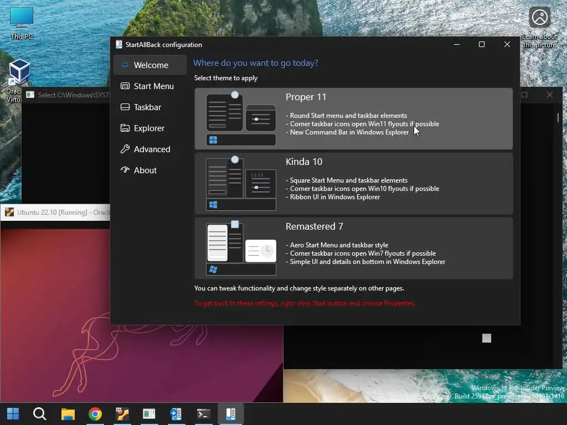Image resolution: width=567 pixels, height=425 pixels.
Task: Click the 'Select theme to apply' label
Action: click(226, 78)
